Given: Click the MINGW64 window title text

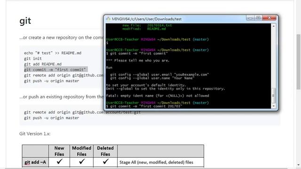Looking at the screenshot, I should [147, 19].
